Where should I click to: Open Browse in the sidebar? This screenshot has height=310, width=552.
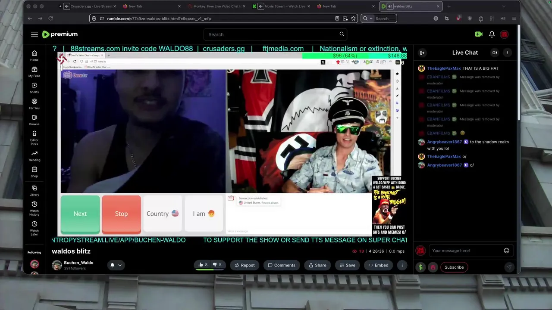tap(34, 120)
